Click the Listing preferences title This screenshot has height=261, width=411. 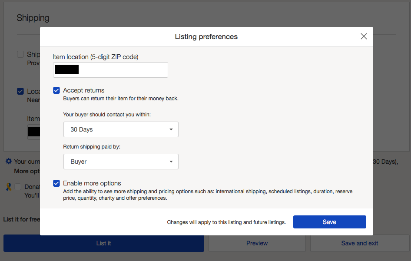[x=206, y=36]
